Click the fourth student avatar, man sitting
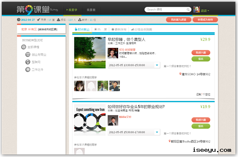 (x=115, y=86)
